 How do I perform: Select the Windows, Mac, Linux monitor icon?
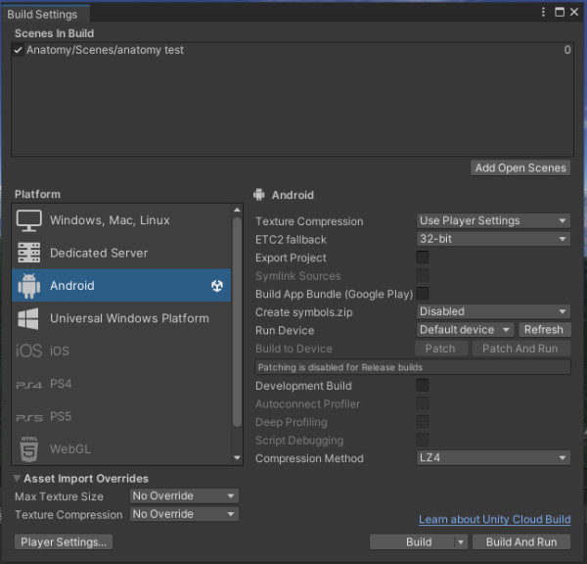click(28, 220)
